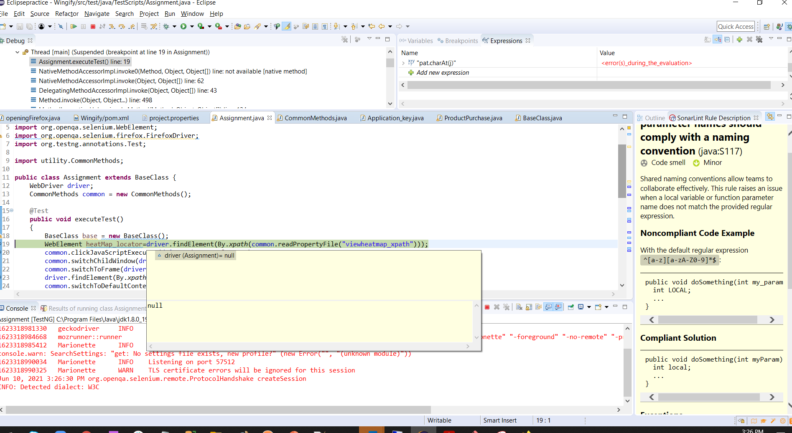The image size is (792, 433).
Task: Open Back history dropdown arrow
Action: pos(390,27)
